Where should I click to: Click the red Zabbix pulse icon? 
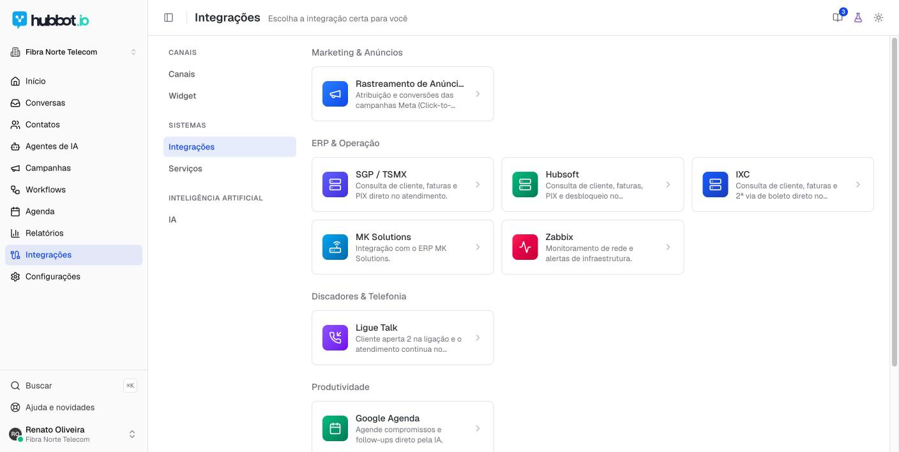pos(525,247)
